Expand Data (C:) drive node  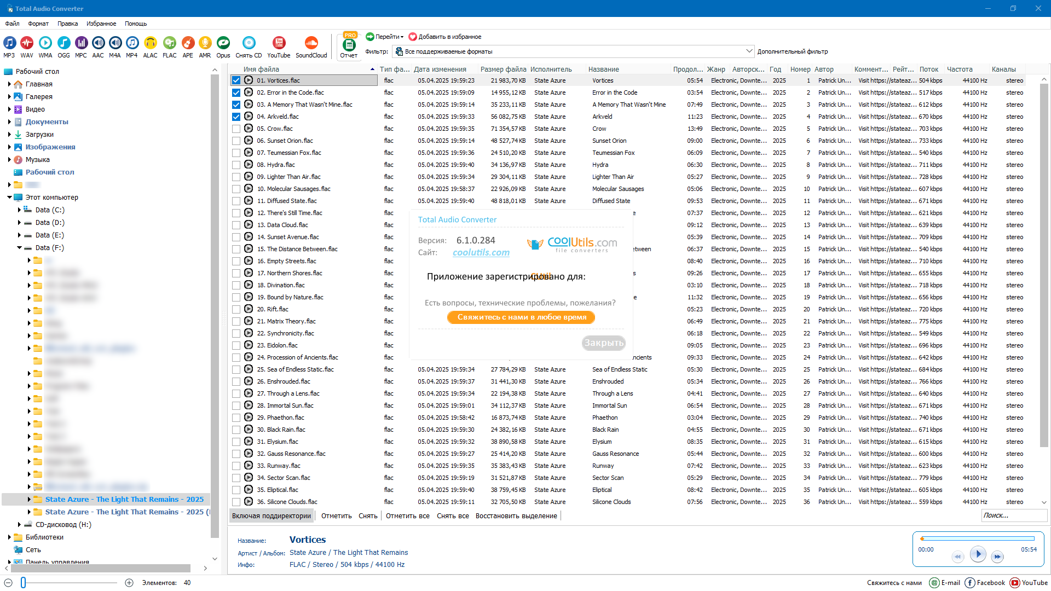[19, 210]
